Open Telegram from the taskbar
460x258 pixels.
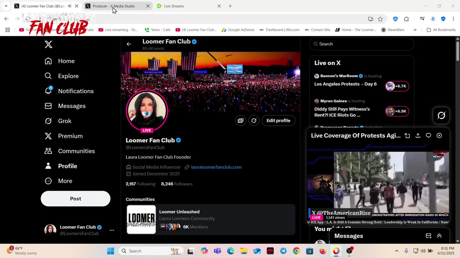283,251
